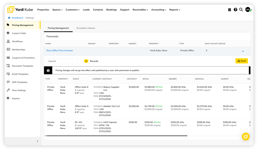The width and height of the screenshot is (258, 150).
Task: Click the Document Templates sidebar icon
Action: coord(8,66)
